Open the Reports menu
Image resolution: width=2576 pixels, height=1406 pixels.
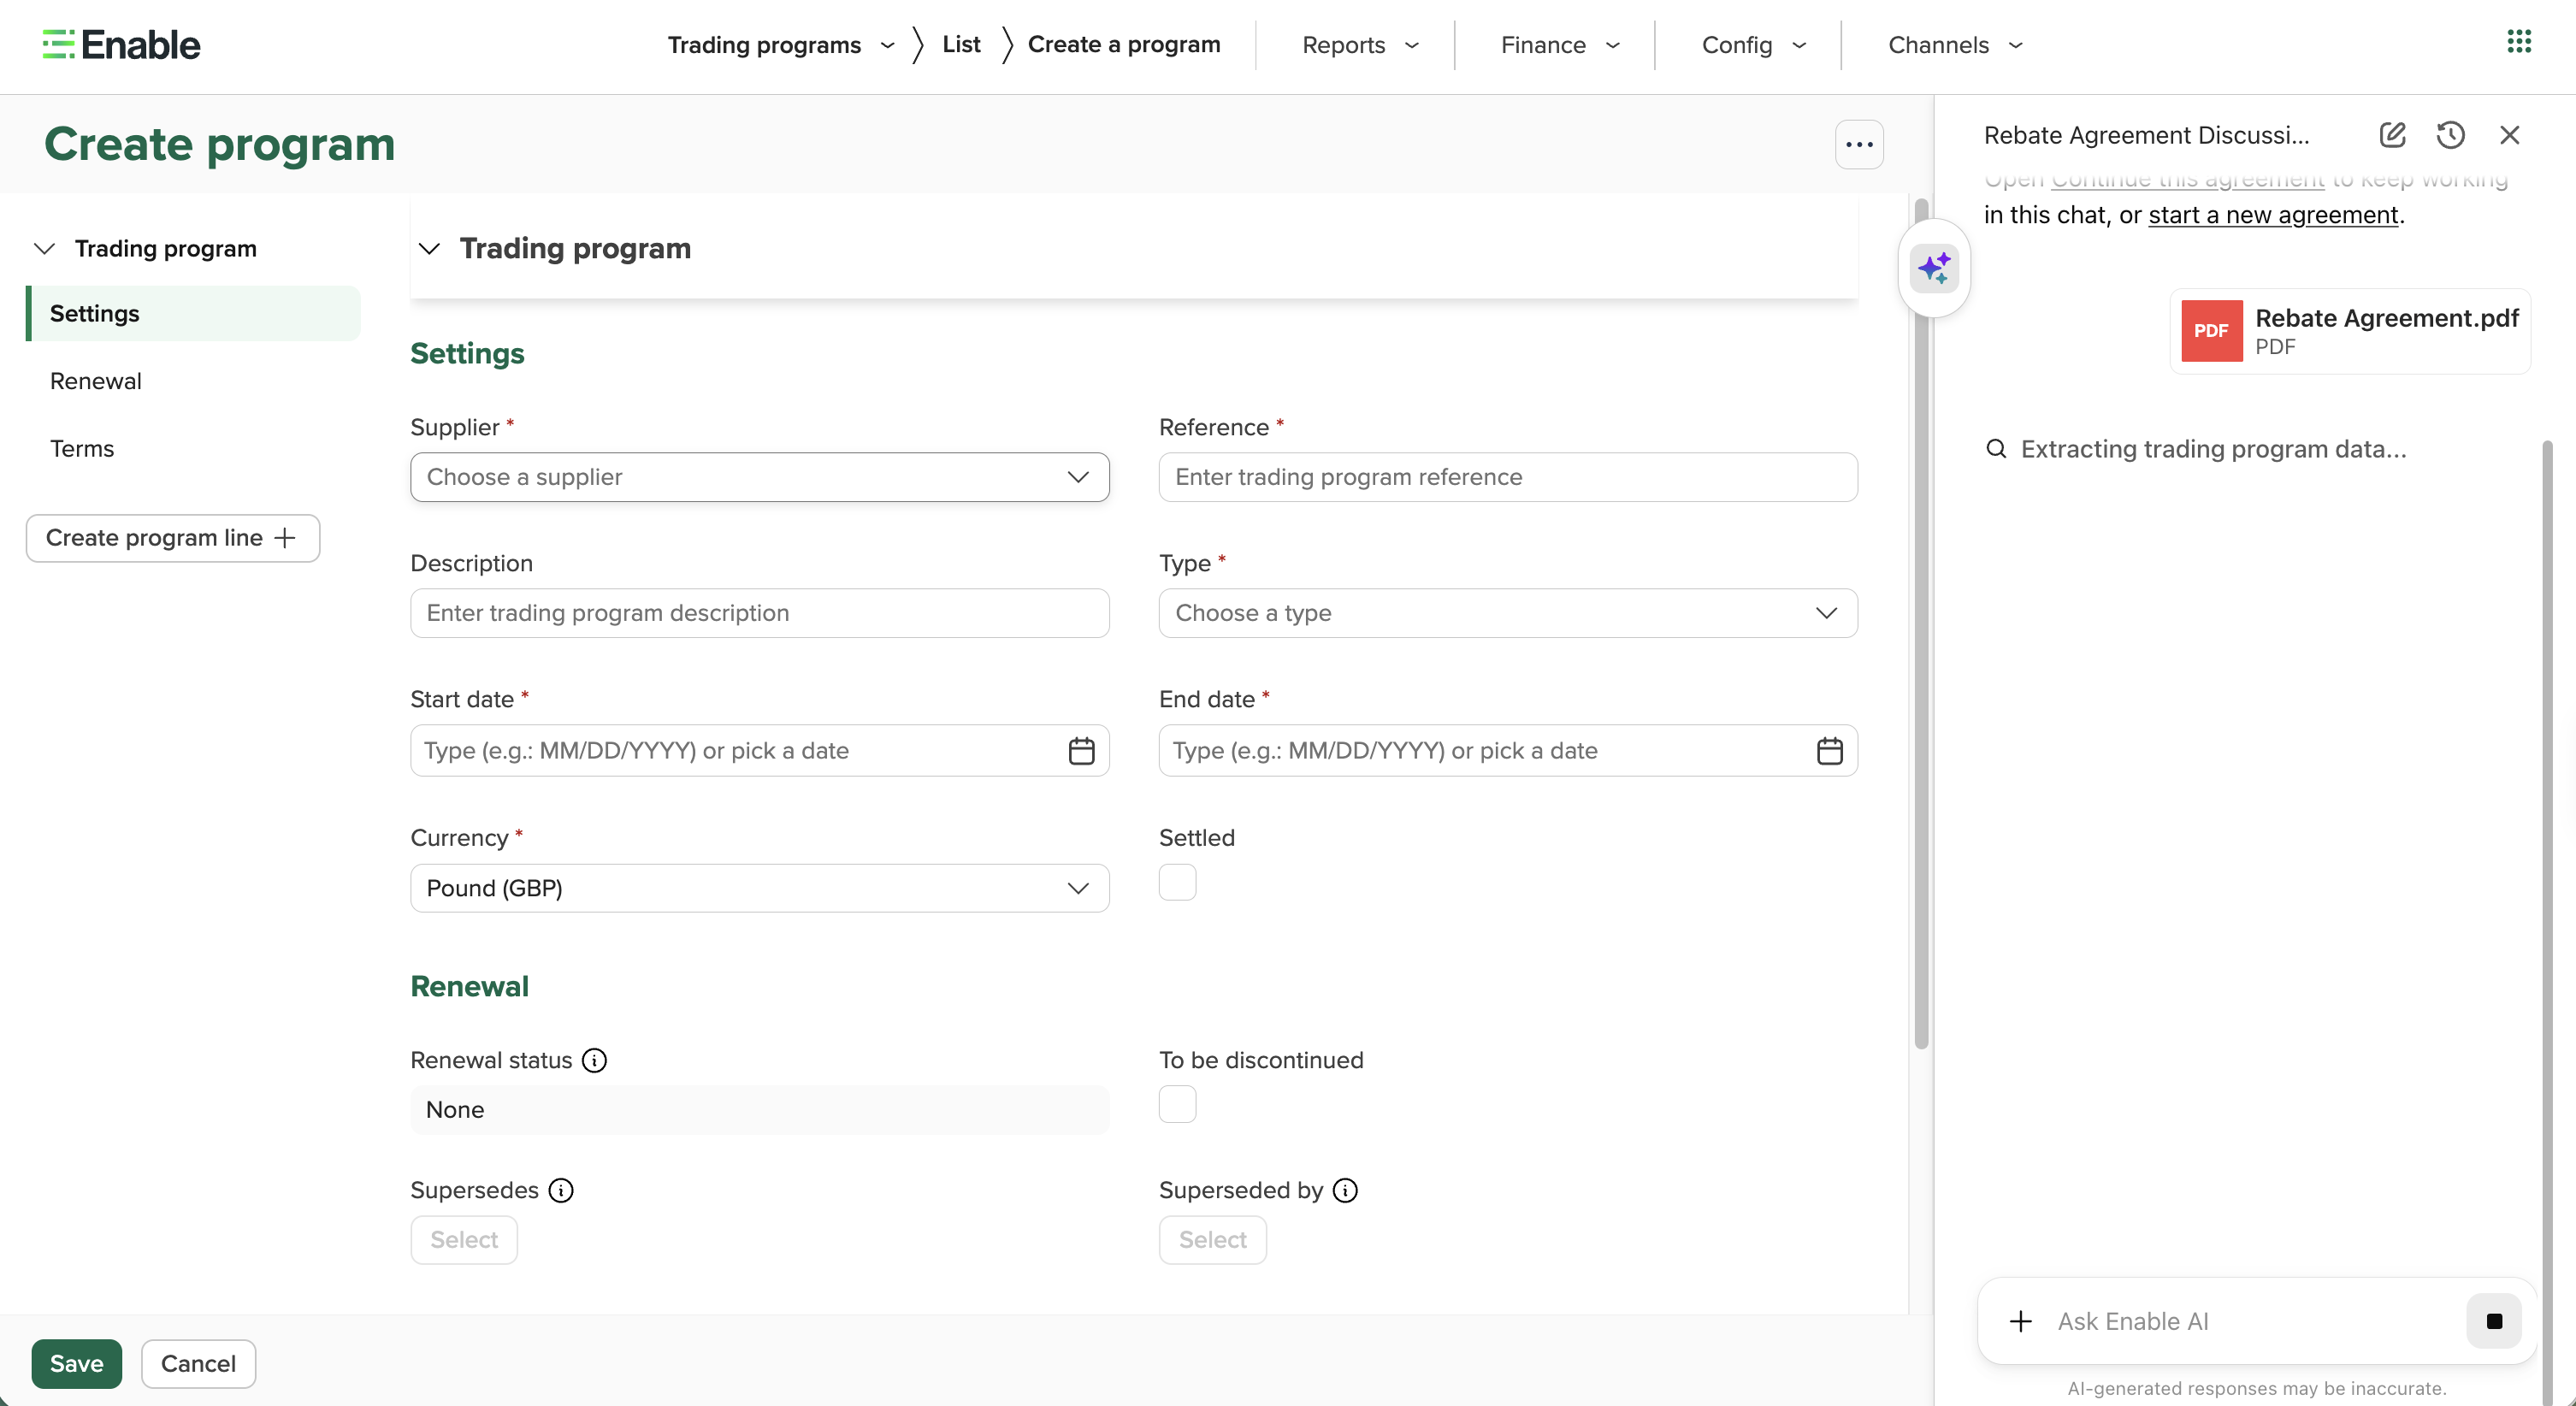tap(1360, 45)
